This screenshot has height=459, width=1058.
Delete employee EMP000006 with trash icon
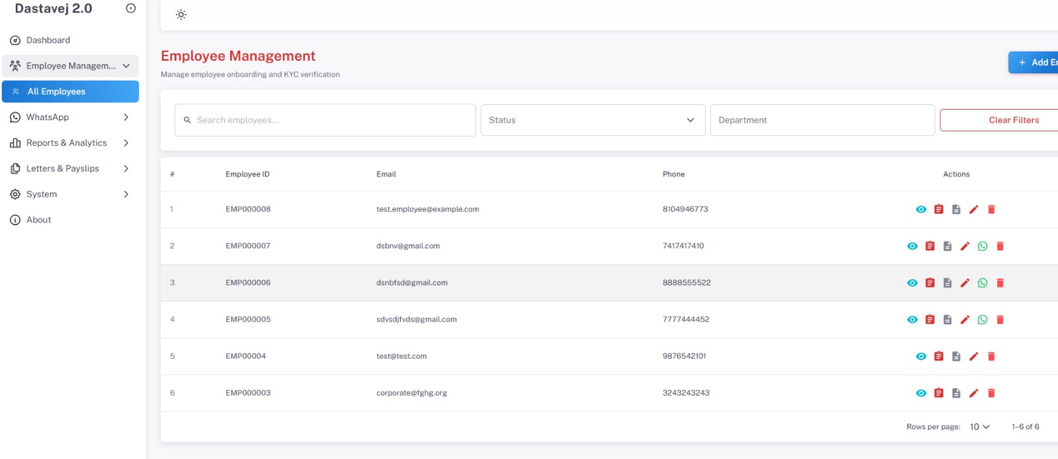tap(1000, 283)
